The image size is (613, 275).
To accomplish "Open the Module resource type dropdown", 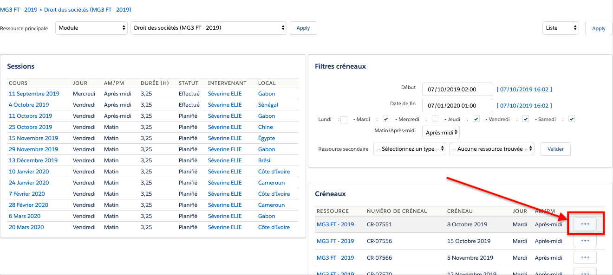I will point(91,28).
